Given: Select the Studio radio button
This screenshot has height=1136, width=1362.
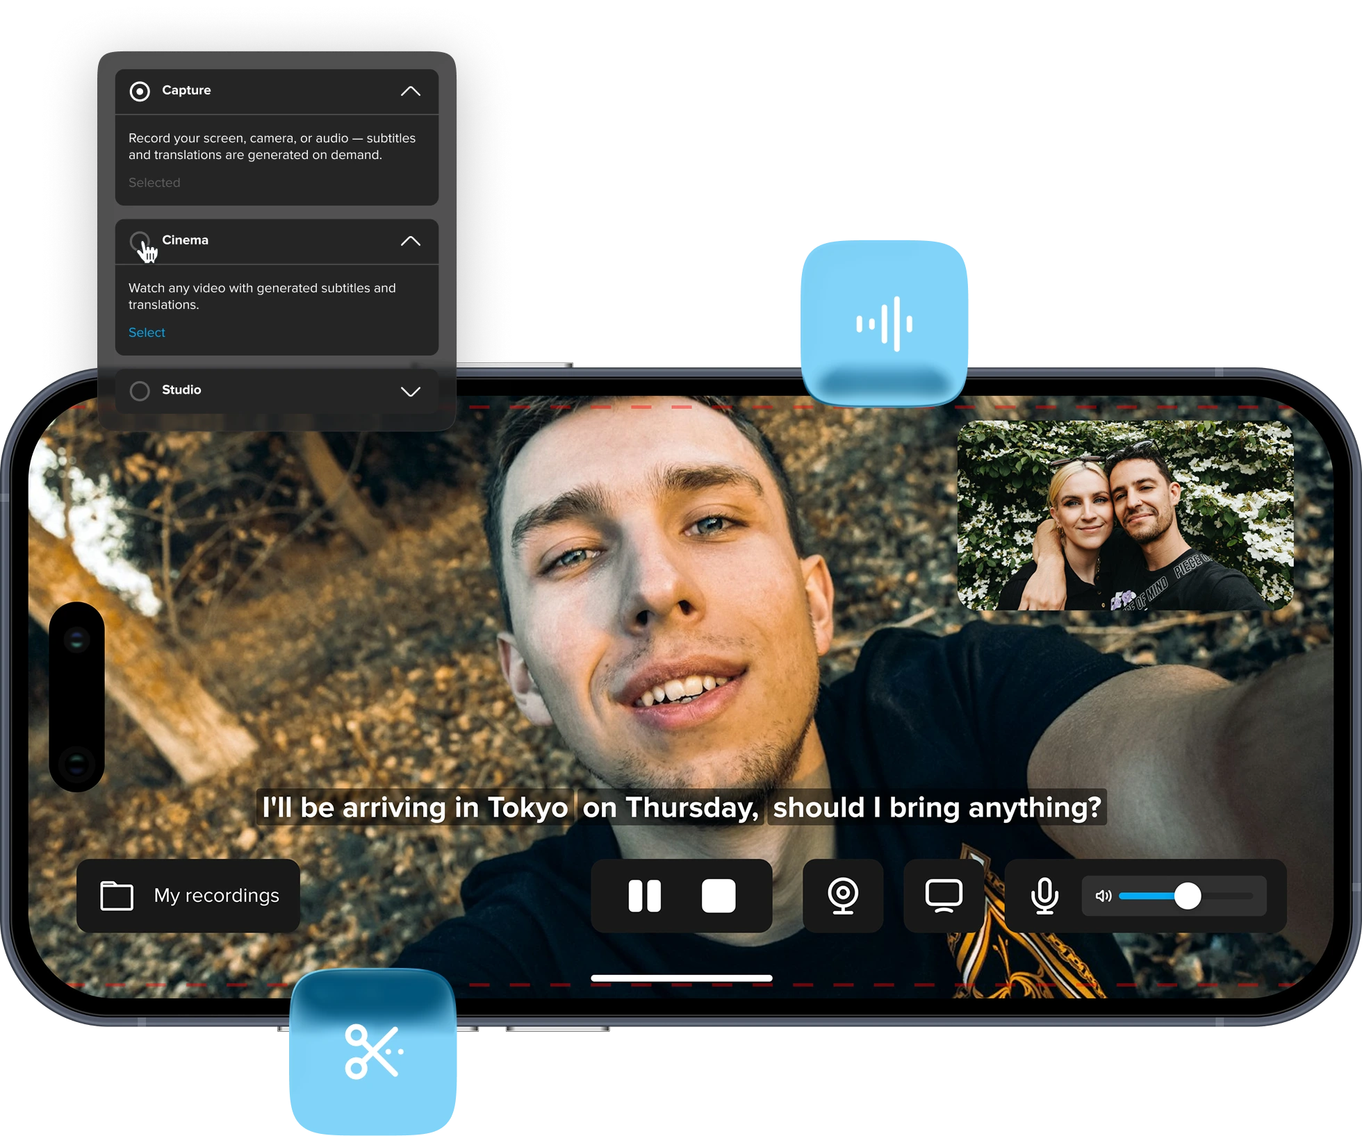Looking at the screenshot, I should pos(140,391).
